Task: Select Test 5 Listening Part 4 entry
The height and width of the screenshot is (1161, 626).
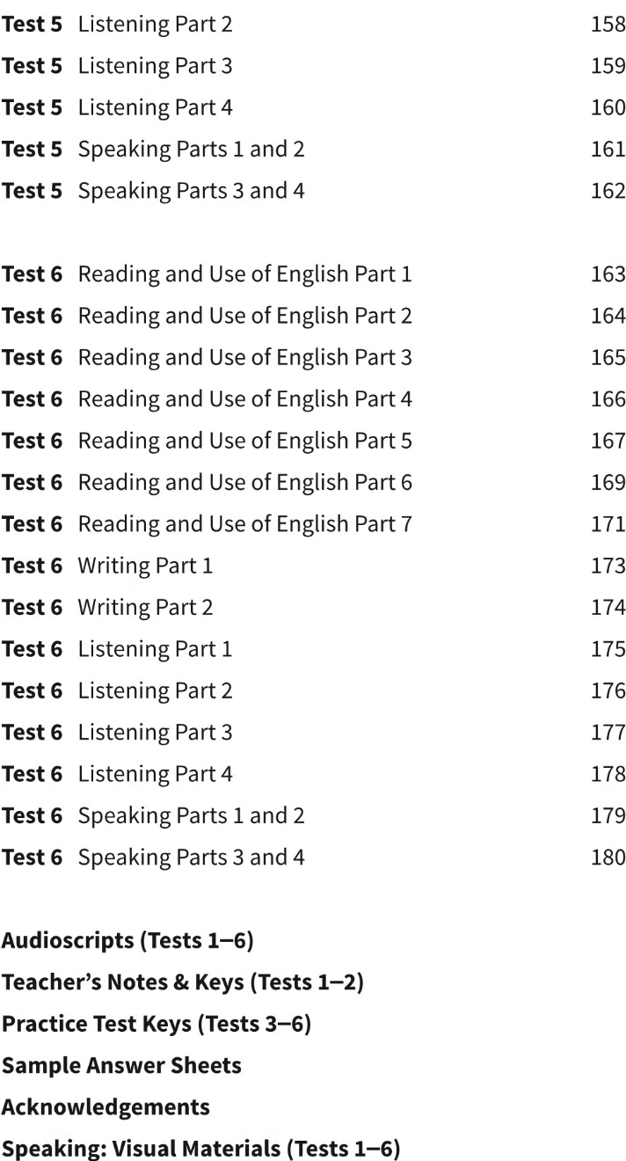Action: coord(155,107)
